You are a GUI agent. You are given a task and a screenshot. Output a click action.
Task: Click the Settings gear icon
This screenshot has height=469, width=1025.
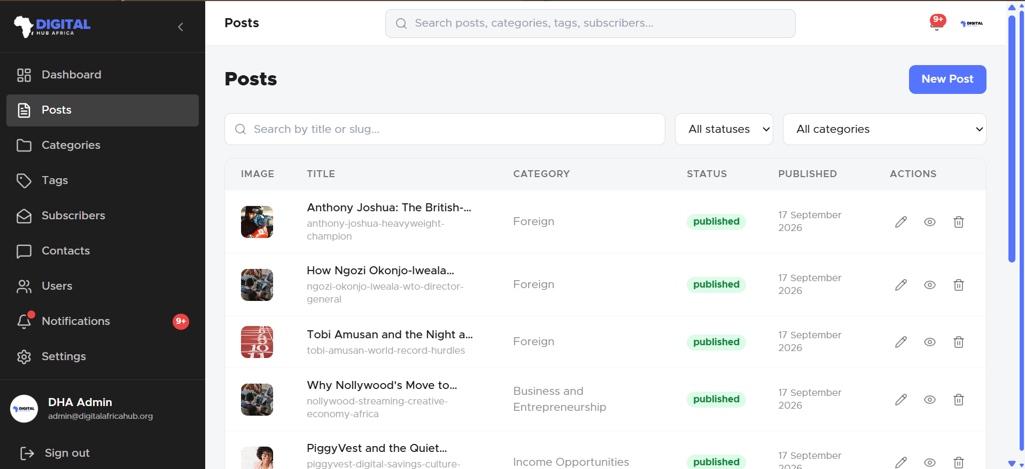click(24, 357)
